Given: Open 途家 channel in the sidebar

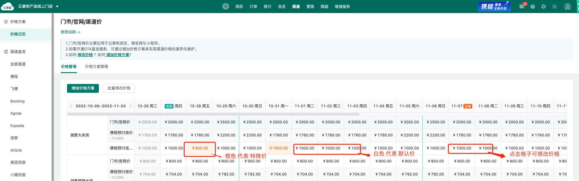Looking at the screenshot, I should [x=14, y=138].
